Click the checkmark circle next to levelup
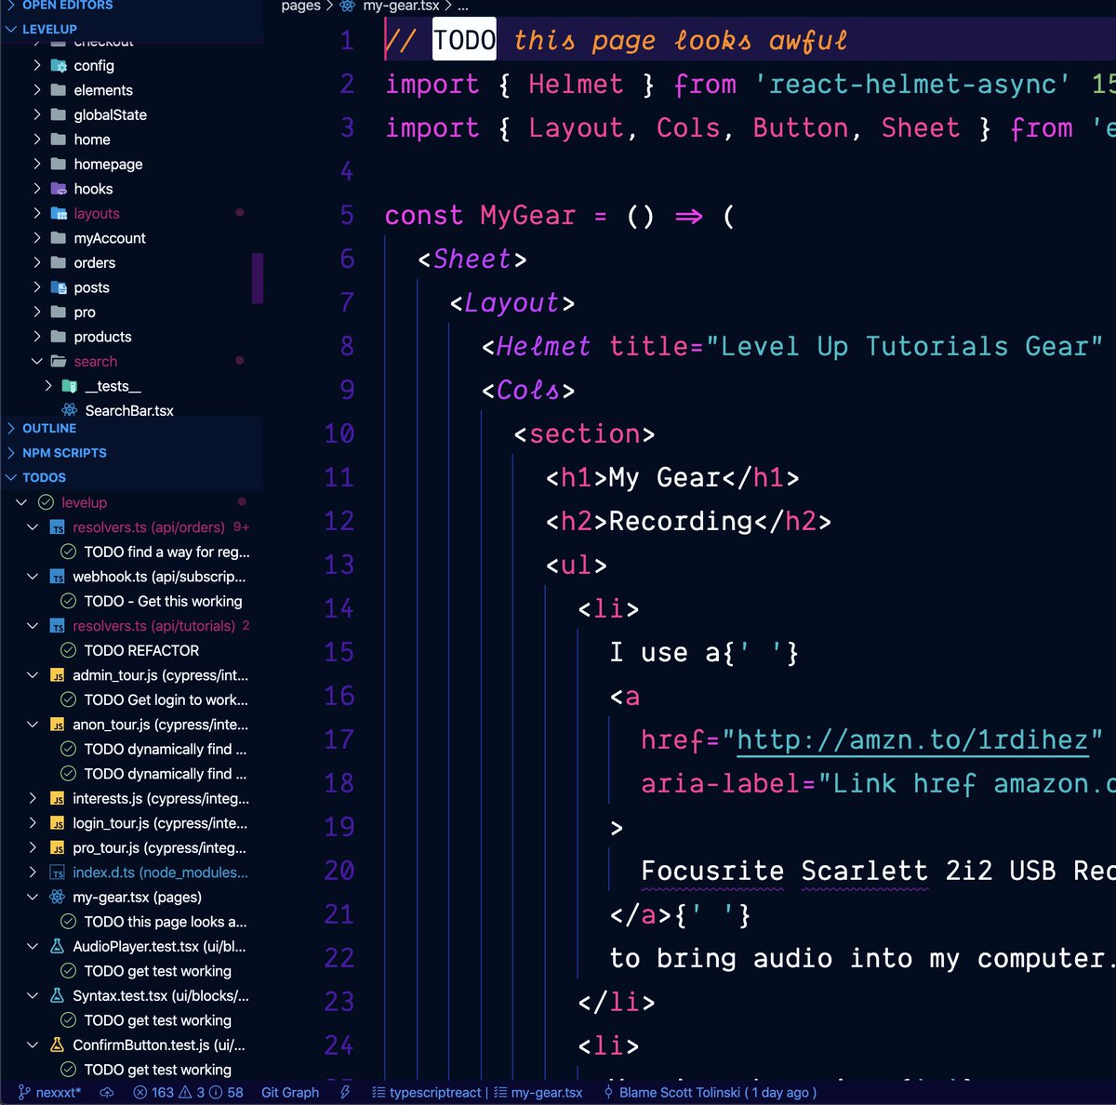Screen dimensions: 1116x1105 point(46,502)
